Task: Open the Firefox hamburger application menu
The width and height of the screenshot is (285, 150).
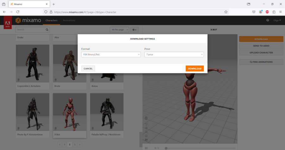Action: pos(281,12)
